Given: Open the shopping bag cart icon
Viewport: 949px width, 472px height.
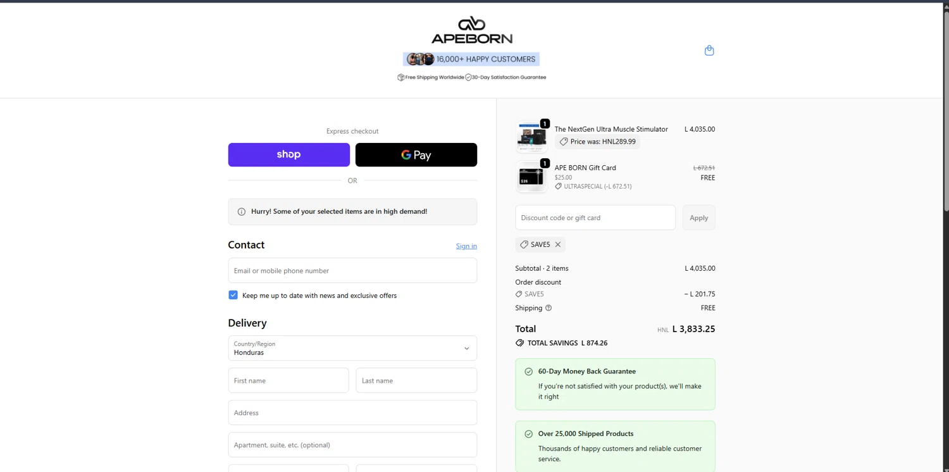Looking at the screenshot, I should [x=709, y=51].
